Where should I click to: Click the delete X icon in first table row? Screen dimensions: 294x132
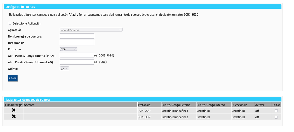14,110
